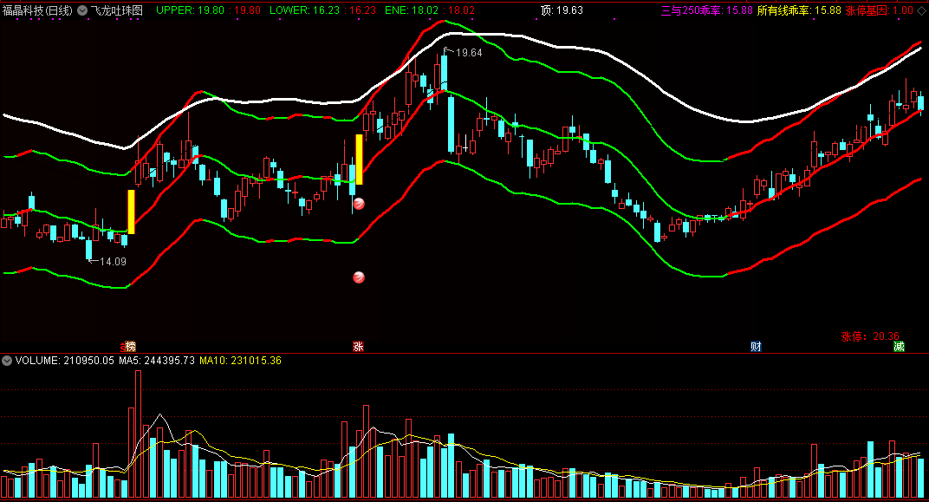Click the 19.64 high price label
The height and width of the screenshot is (502, 929).
coord(469,53)
